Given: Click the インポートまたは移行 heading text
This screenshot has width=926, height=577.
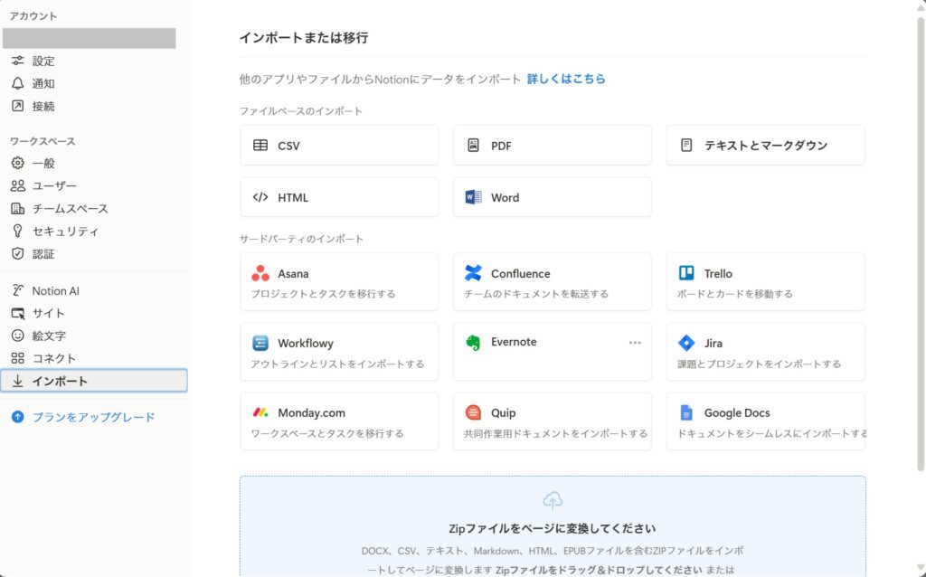Looking at the screenshot, I should 304,38.
